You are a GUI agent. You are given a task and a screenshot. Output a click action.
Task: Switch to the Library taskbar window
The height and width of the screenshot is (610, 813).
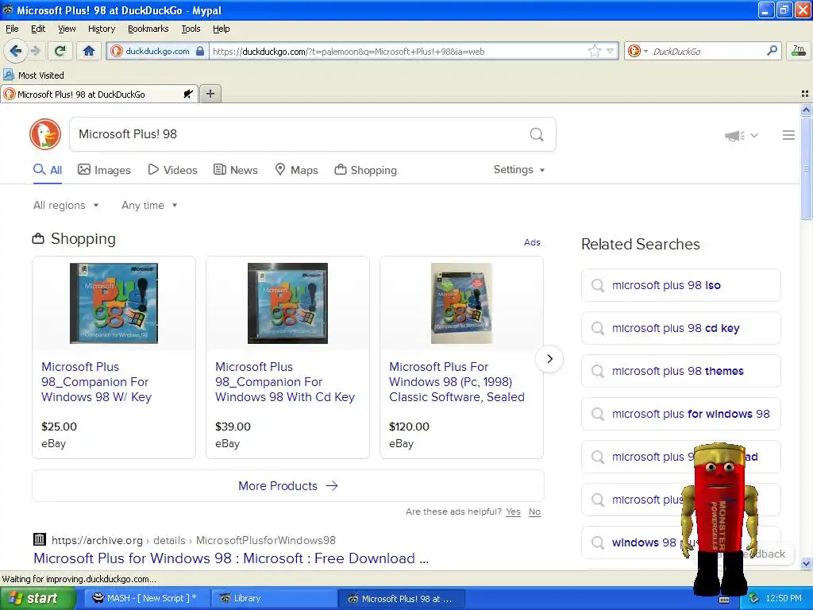pos(273,598)
